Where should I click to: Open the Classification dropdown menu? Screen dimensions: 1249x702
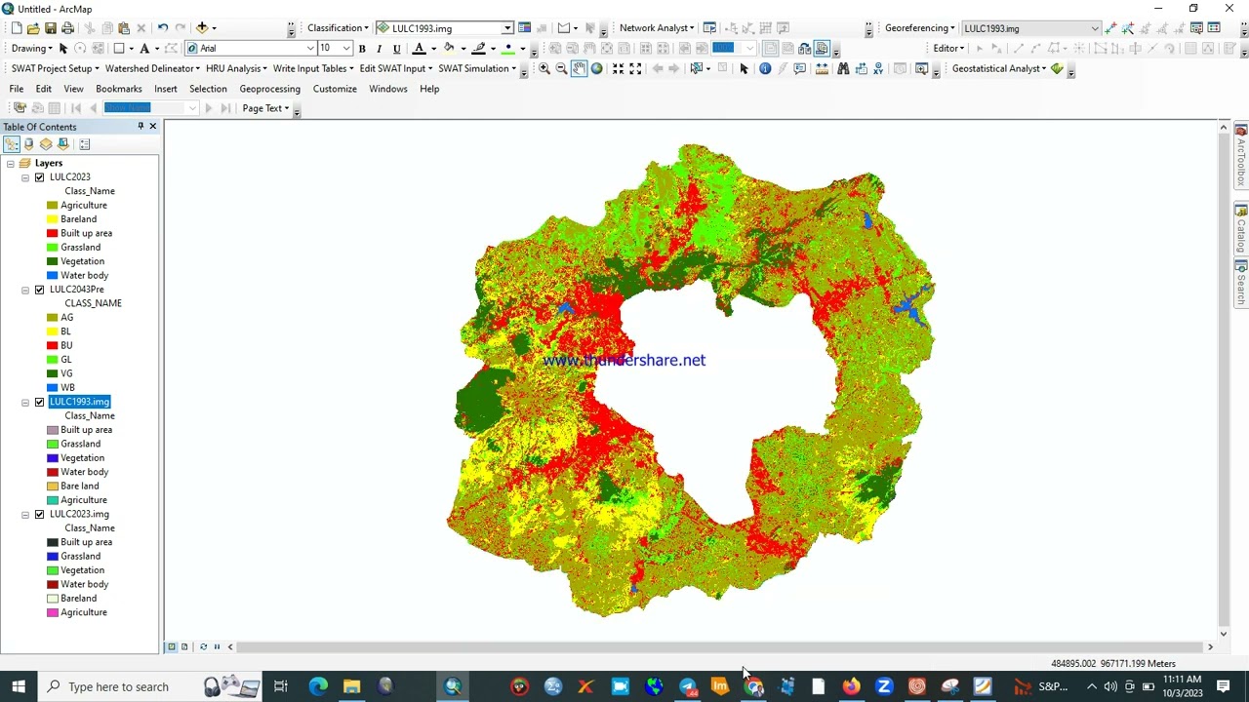point(338,28)
